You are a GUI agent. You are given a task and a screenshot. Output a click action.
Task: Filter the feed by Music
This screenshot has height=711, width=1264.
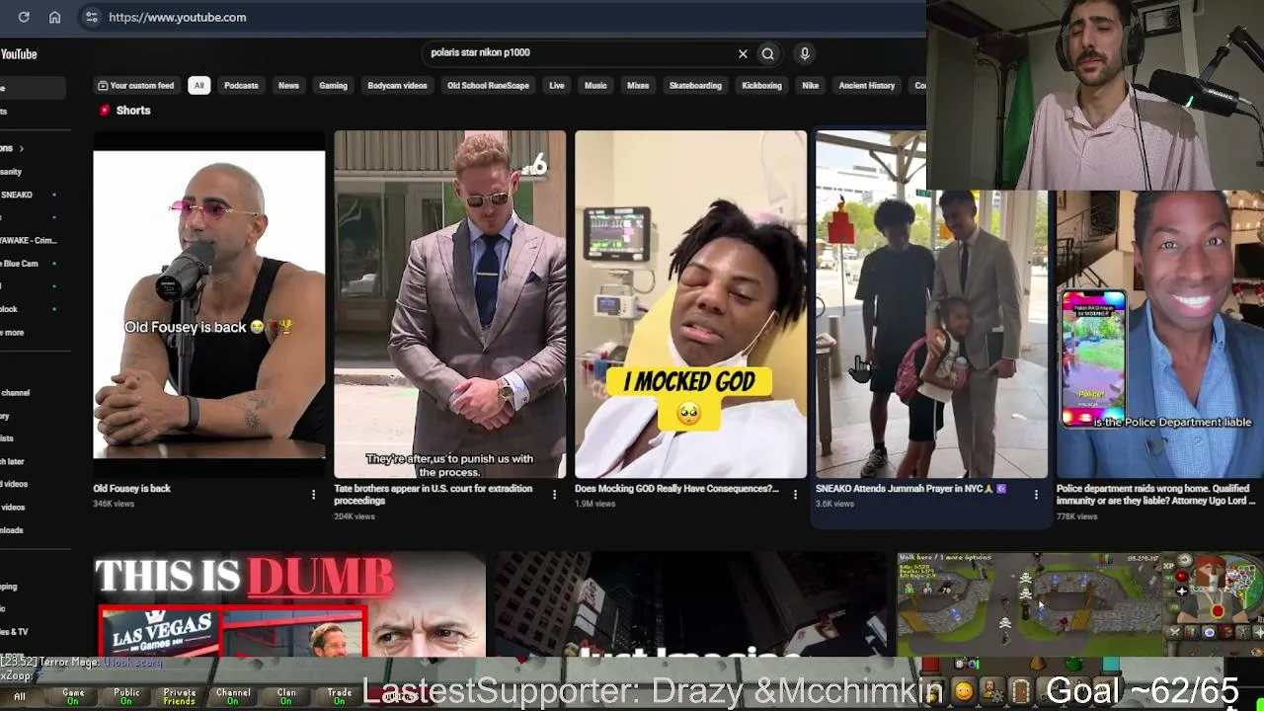tap(595, 86)
